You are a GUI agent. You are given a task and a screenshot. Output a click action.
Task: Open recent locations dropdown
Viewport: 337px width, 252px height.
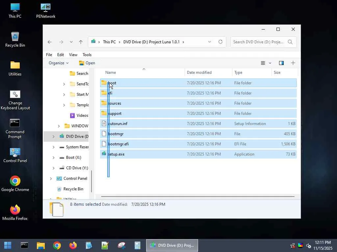tap(71, 42)
